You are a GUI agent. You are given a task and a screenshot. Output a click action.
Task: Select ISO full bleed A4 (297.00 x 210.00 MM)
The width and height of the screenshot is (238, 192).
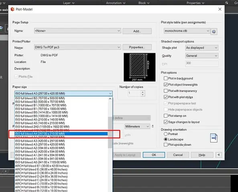[61, 134]
